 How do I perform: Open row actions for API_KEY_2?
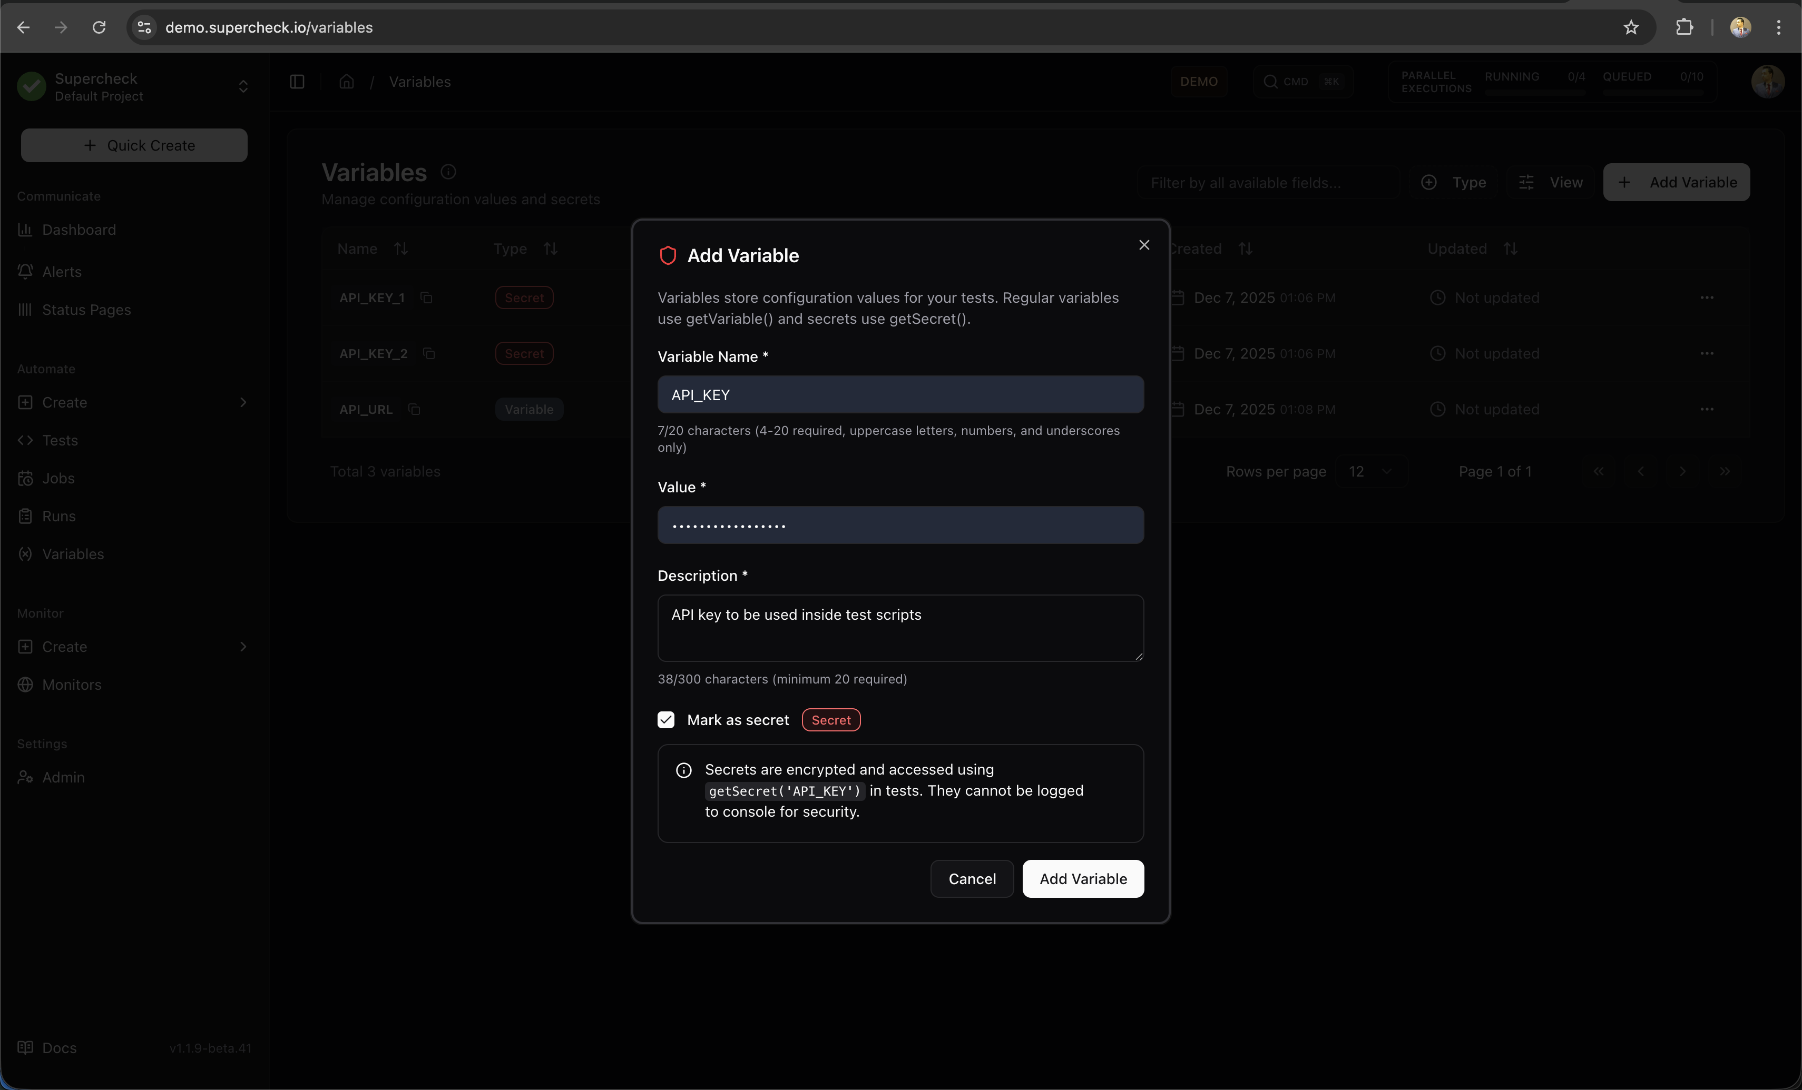coord(1706,354)
